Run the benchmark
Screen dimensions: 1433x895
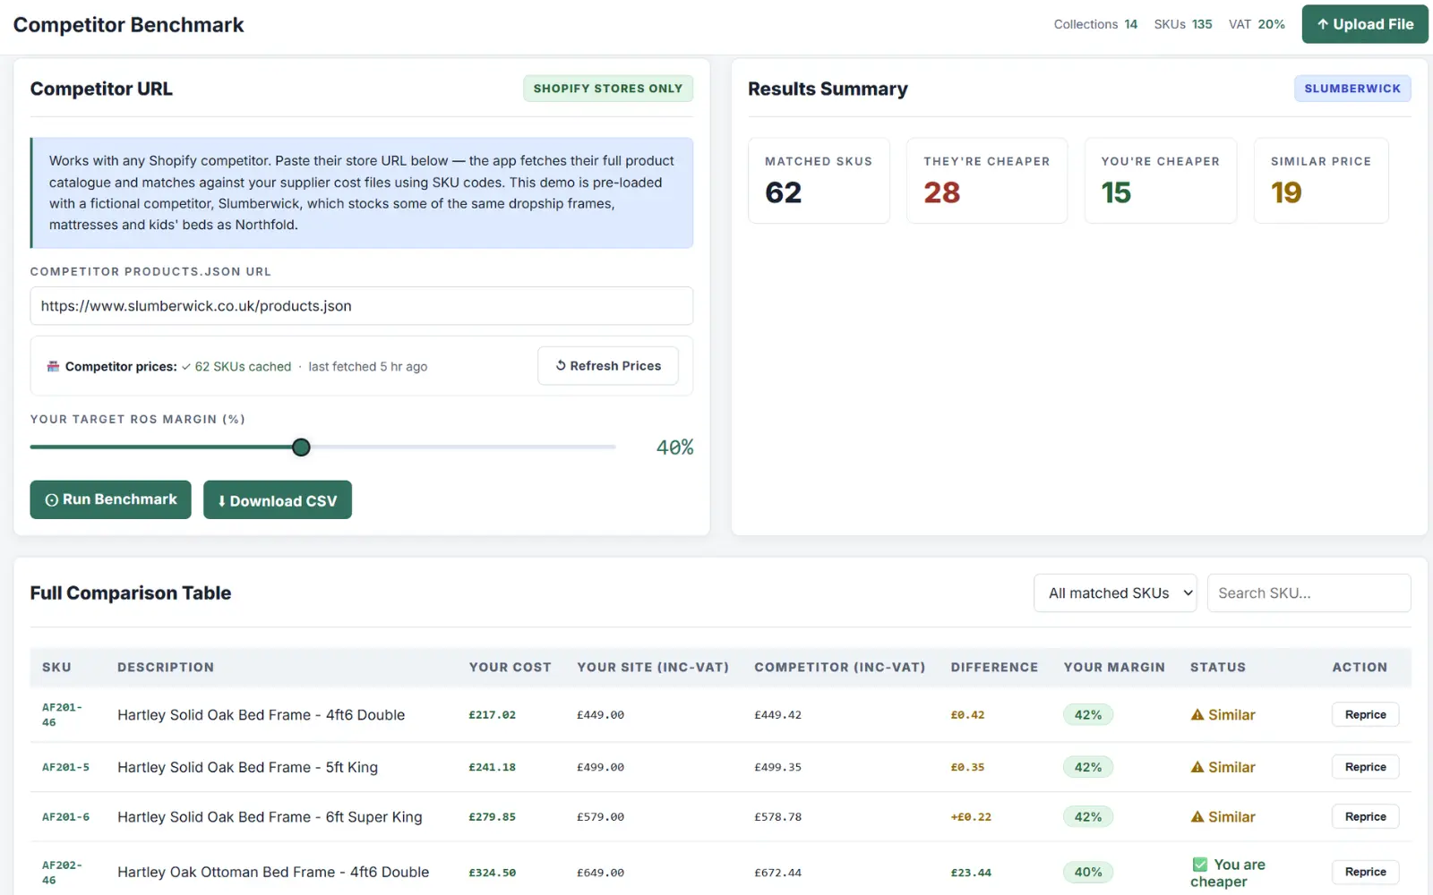tap(111, 499)
